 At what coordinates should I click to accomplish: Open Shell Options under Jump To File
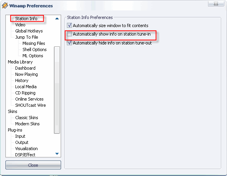(x=34, y=50)
